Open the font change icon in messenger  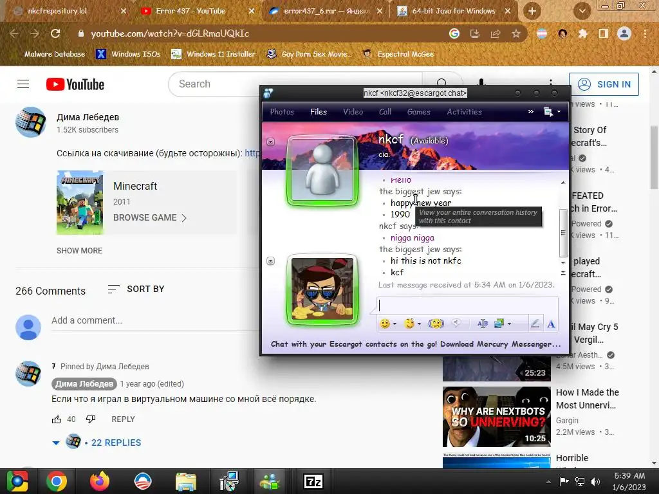click(483, 324)
